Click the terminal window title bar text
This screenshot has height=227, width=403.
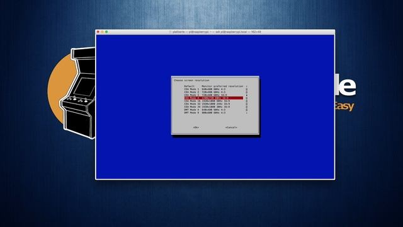(x=217, y=32)
